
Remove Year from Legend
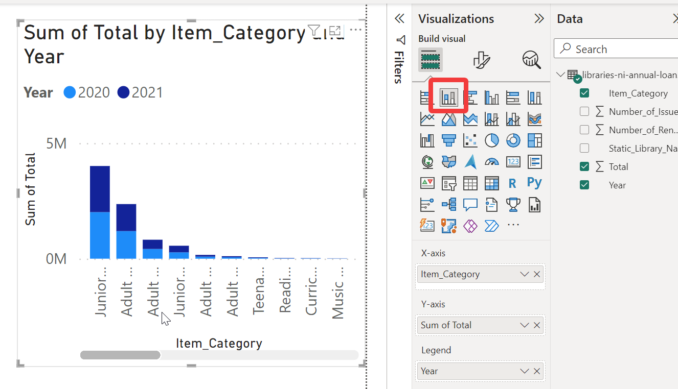click(x=537, y=371)
